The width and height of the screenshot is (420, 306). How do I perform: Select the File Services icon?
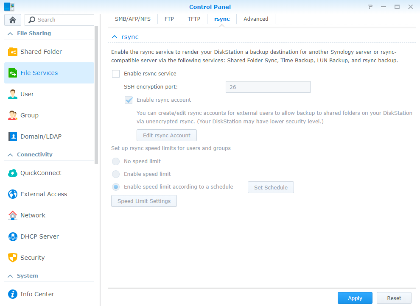[x=13, y=73]
